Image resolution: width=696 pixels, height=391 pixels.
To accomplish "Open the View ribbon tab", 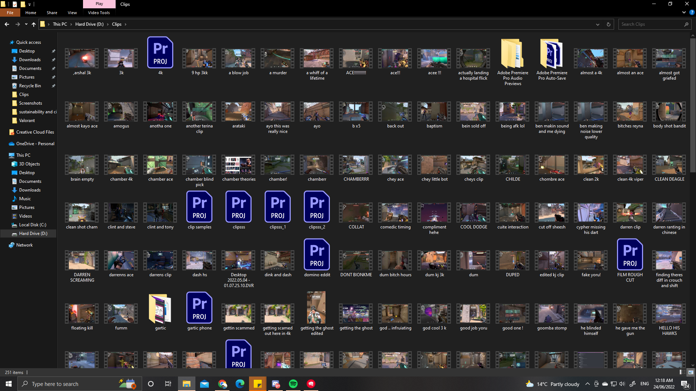I will [72, 13].
